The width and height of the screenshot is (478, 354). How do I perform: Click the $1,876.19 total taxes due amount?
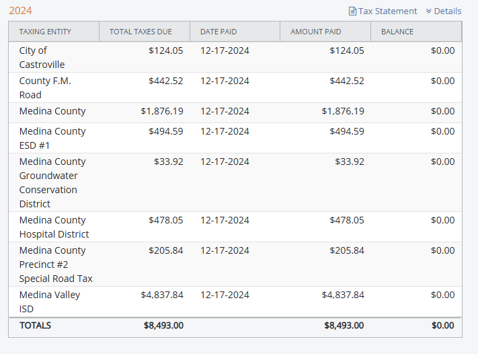click(161, 111)
